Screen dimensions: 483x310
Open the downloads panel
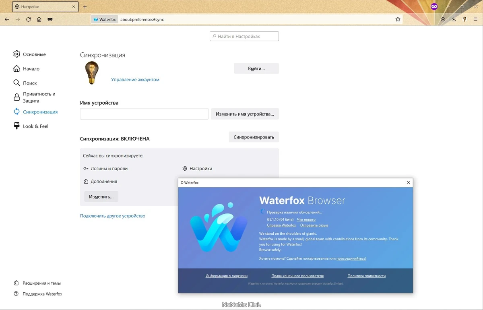click(454, 19)
